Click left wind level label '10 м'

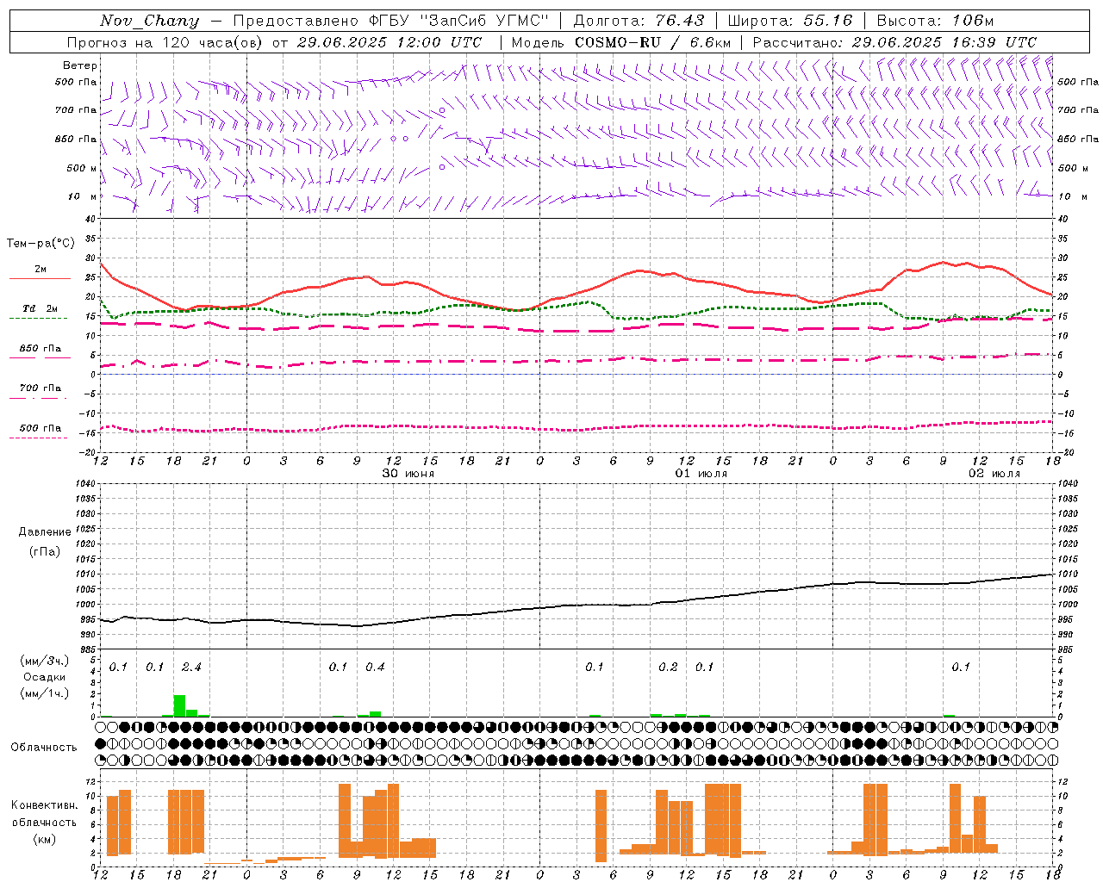click(82, 196)
